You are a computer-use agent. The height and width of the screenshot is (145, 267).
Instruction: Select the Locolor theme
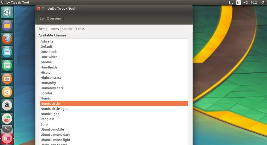(114, 93)
